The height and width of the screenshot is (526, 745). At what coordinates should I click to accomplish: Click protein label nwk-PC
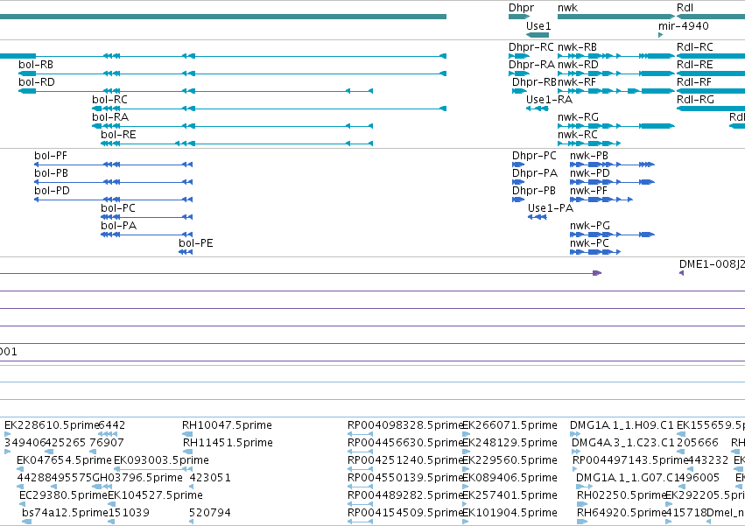(x=589, y=244)
